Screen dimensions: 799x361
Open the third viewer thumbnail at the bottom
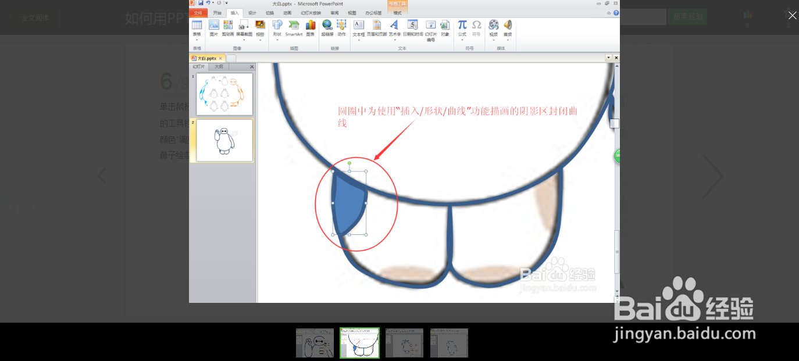click(x=404, y=343)
